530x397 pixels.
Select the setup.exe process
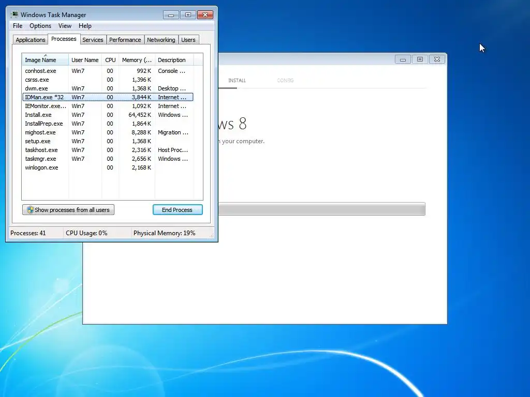click(x=108, y=141)
